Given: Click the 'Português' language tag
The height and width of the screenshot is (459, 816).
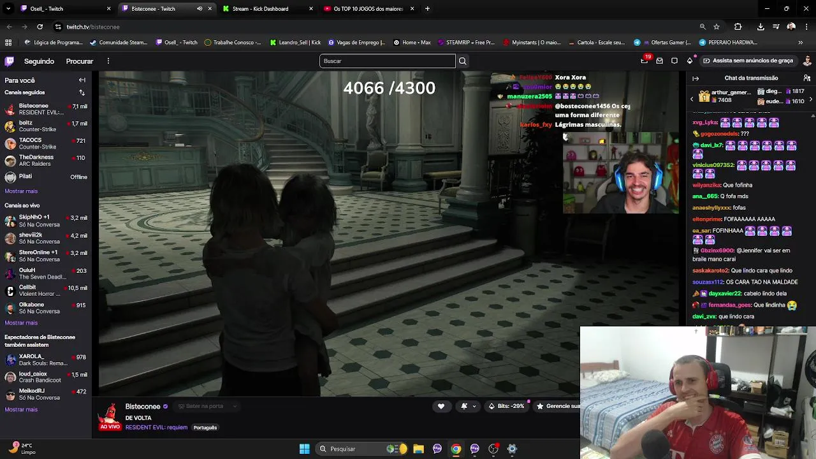Looking at the screenshot, I should [205, 428].
